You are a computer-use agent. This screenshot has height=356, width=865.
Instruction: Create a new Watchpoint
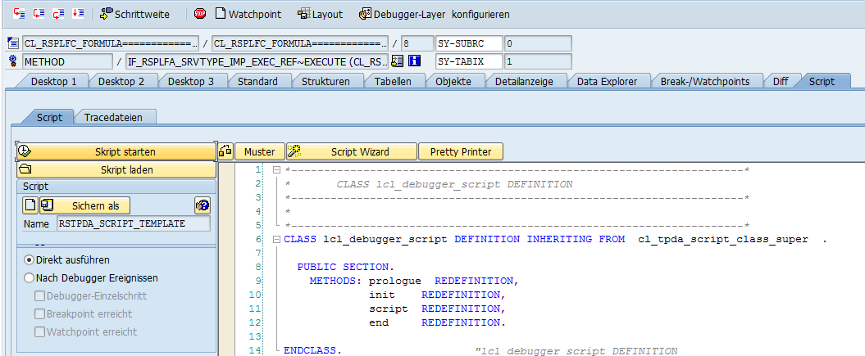(248, 14)
